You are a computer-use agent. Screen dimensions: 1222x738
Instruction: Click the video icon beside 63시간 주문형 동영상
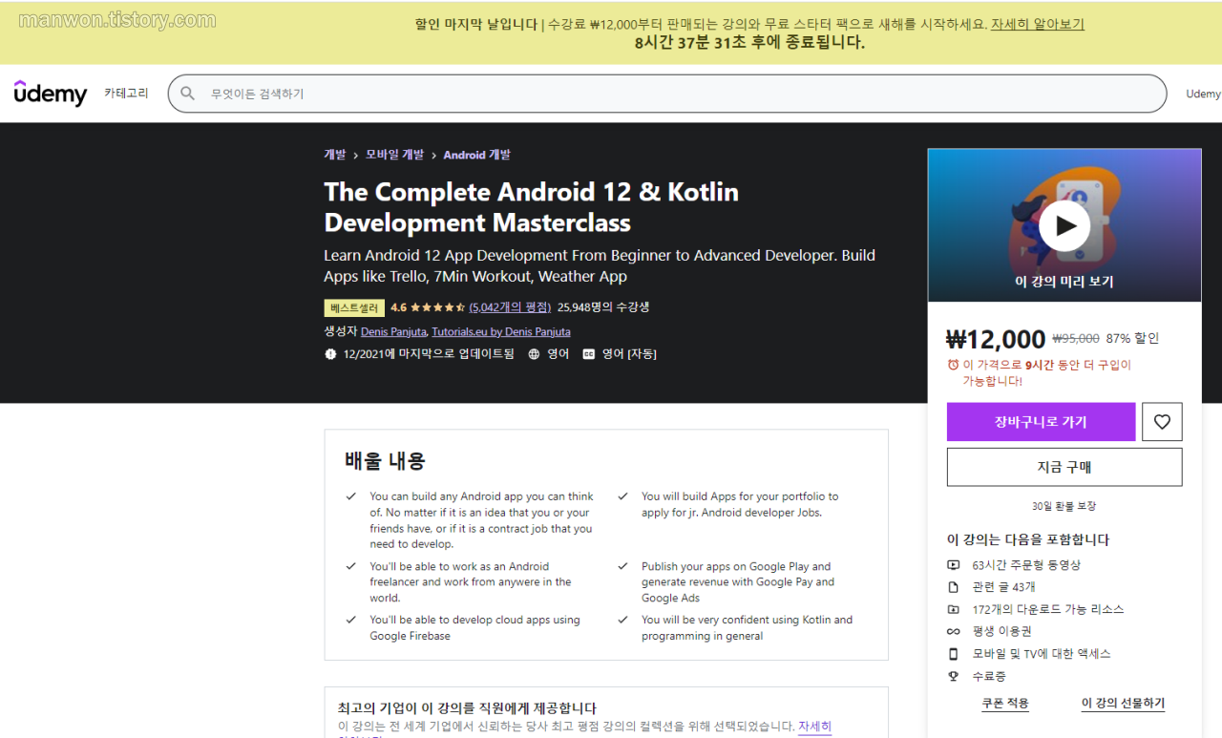pos(953,565)
